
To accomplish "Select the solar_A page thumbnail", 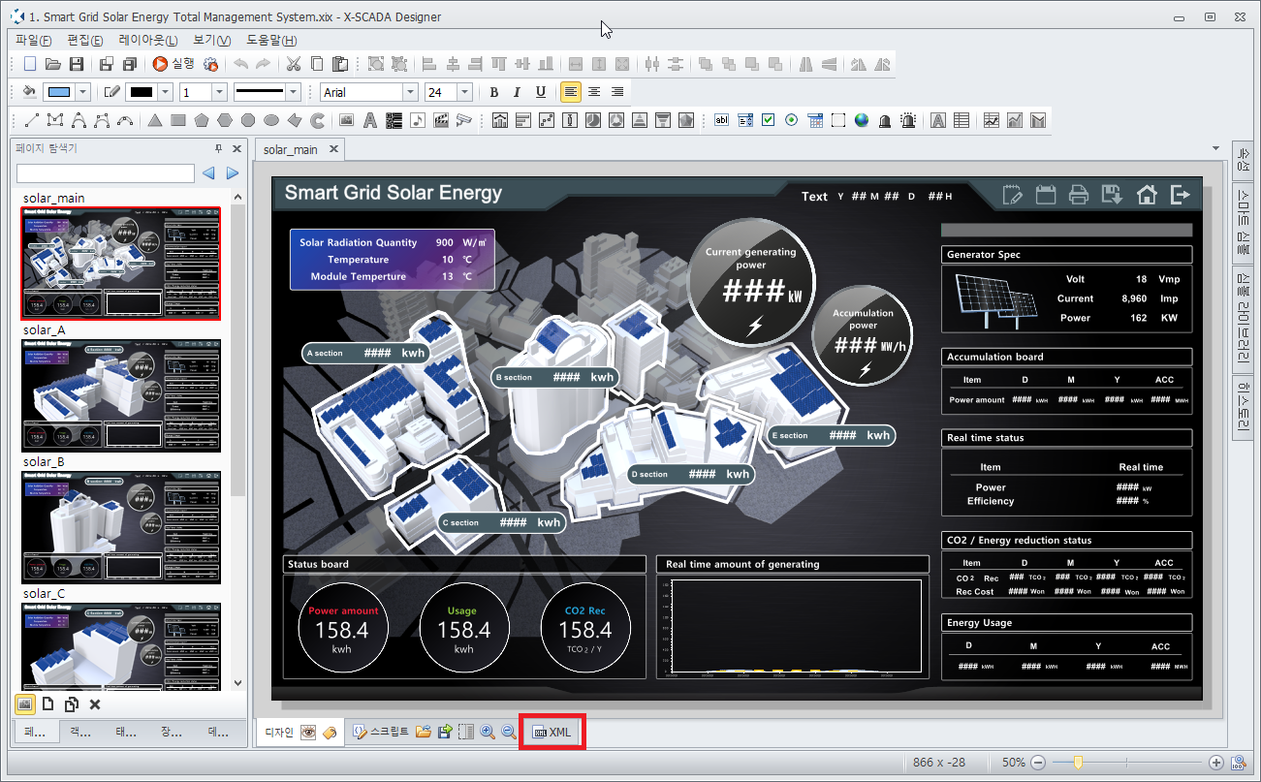I will click(122, 395).
